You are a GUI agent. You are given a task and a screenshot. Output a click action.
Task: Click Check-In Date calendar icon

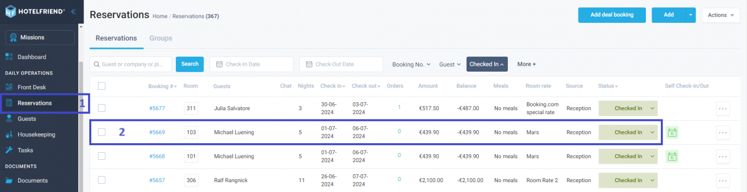tap(219, 64)
